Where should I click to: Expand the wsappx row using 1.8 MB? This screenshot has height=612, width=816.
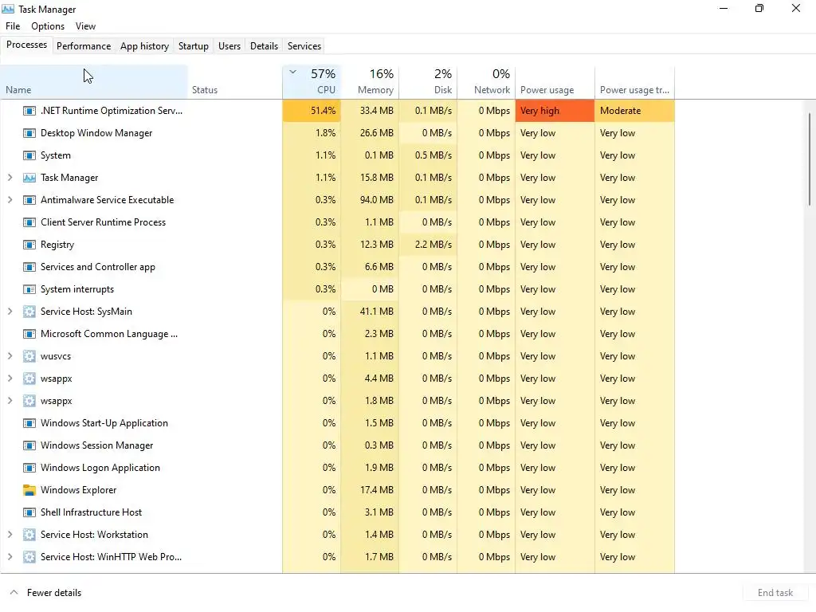tap(10, 401)
